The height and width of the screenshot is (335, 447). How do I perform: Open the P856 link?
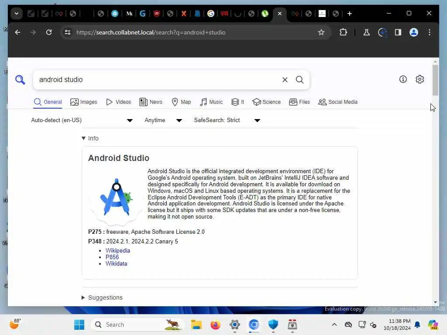tap(112, 257)
